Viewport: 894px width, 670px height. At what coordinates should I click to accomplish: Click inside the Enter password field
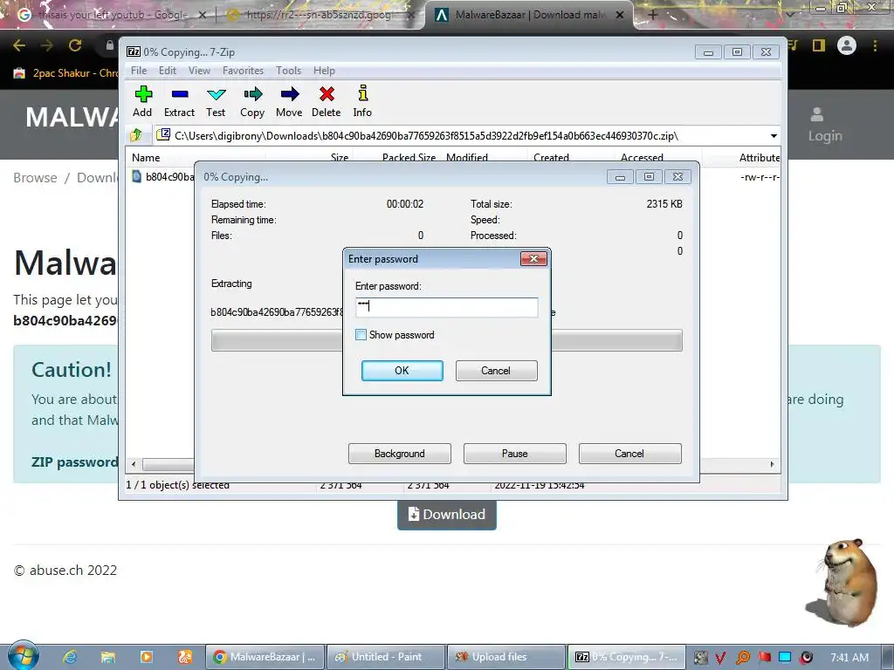(446, 307)
